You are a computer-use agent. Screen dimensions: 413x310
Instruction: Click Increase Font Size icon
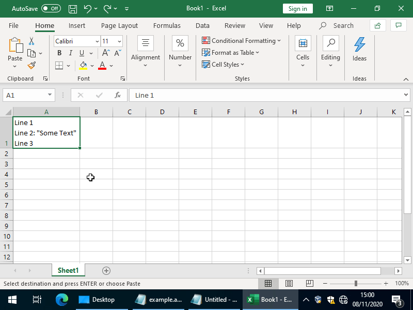click(106, 53)
